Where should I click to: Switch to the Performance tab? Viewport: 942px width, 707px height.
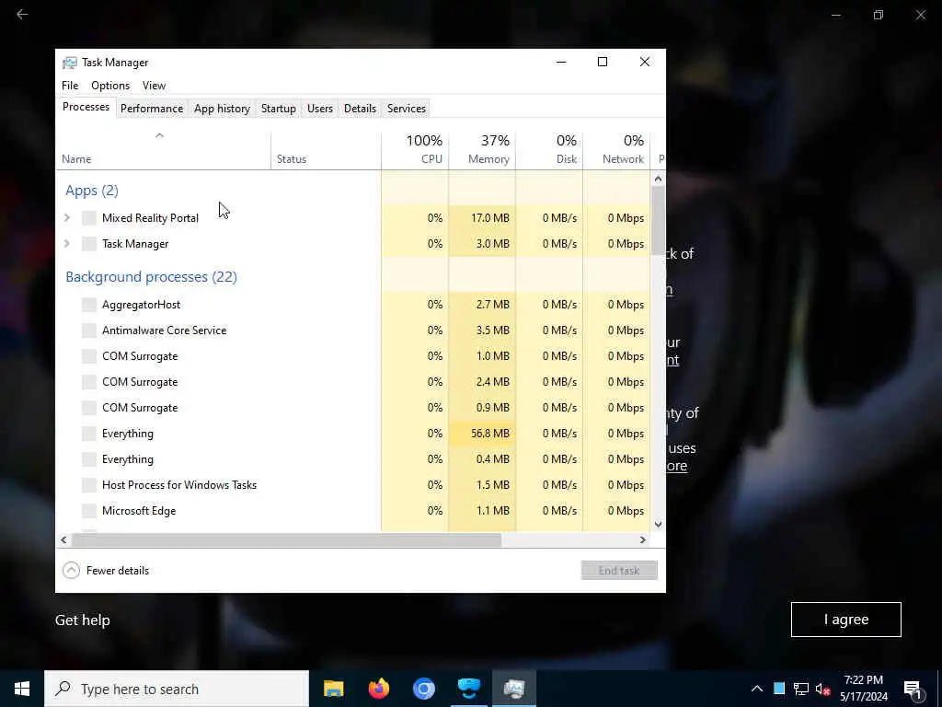tap(152, 109)
